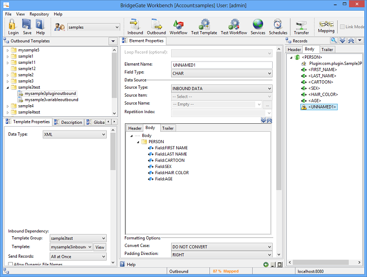
Task: Collapse the sample3test folder
Action: click(7, 88)
